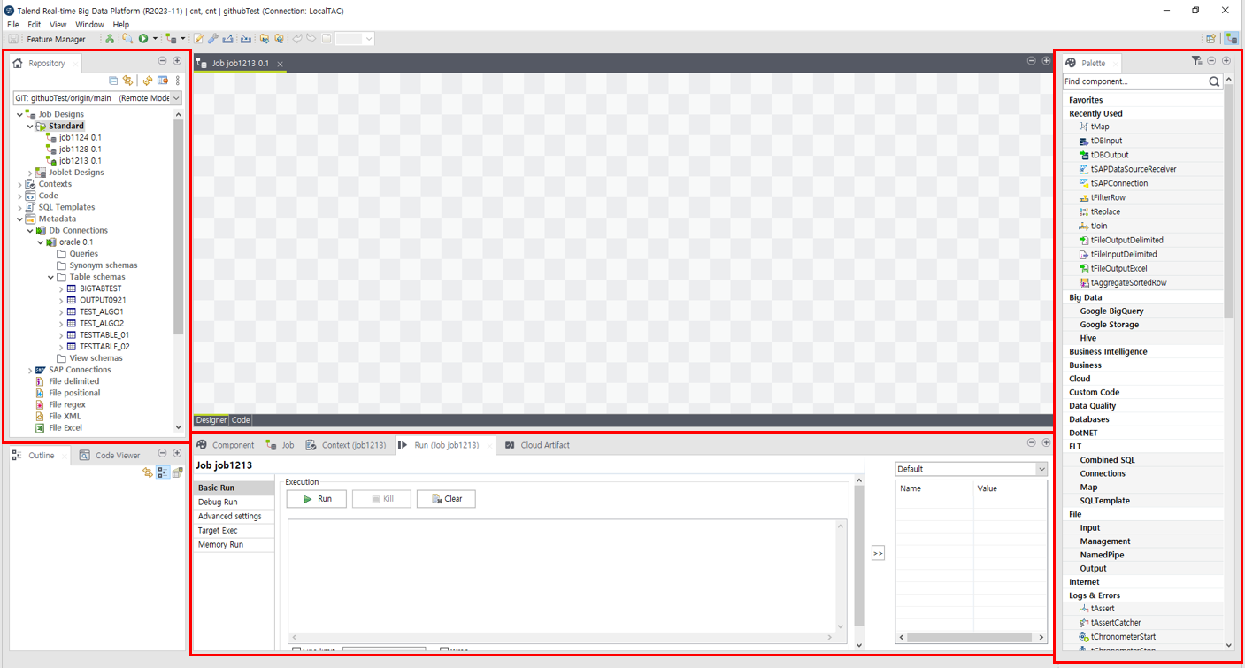1245x668 pixels.
Task: Switch to the Context (job1213) tab
Action: (x=346, y=445)
